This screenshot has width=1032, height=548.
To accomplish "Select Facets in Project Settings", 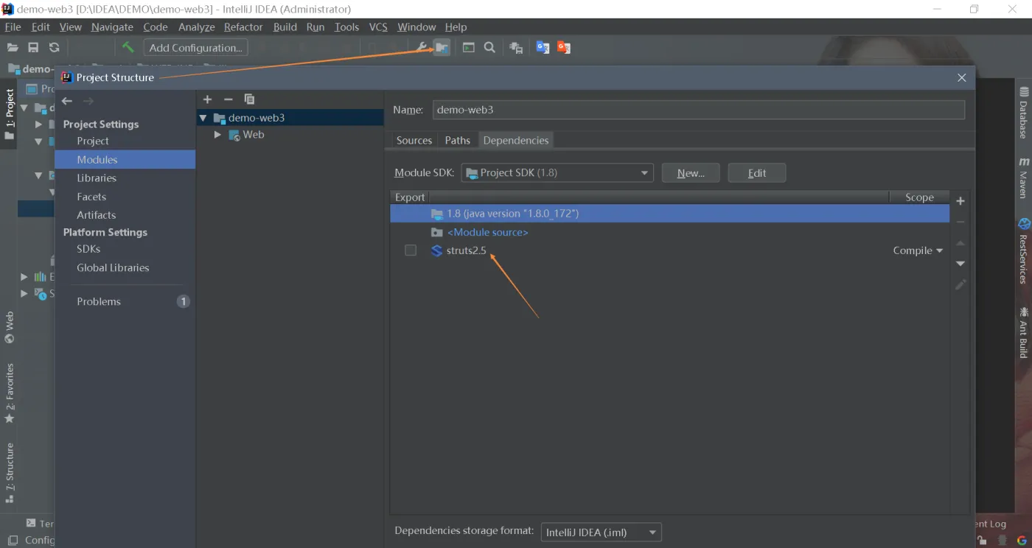I will coord(91,197).
